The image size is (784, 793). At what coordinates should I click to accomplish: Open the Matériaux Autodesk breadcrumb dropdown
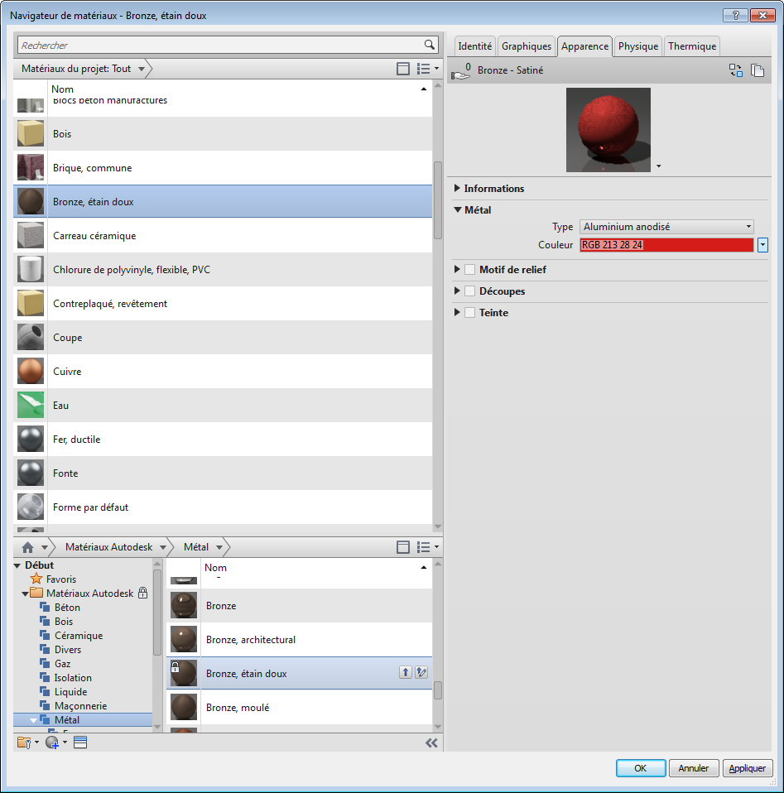pos(163,547)
